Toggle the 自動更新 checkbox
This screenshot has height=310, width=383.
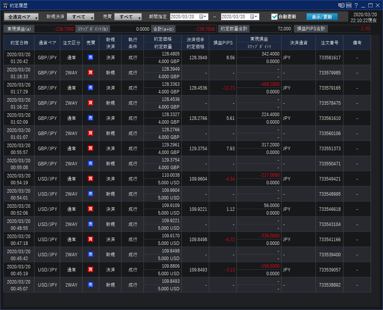click(274, 17)
